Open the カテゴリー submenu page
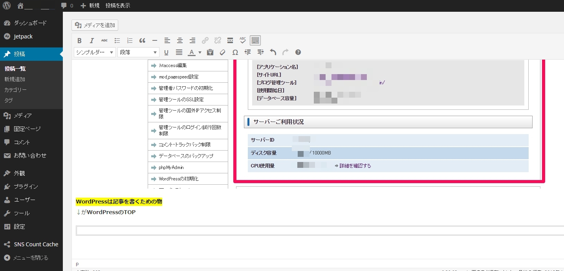This screenshot has height=271, width=564. [16, 90]
